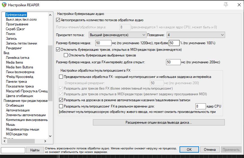This screenshot has width=244, height=158.
Task: Select 'Панели трека' page
Action: [16, 82]
